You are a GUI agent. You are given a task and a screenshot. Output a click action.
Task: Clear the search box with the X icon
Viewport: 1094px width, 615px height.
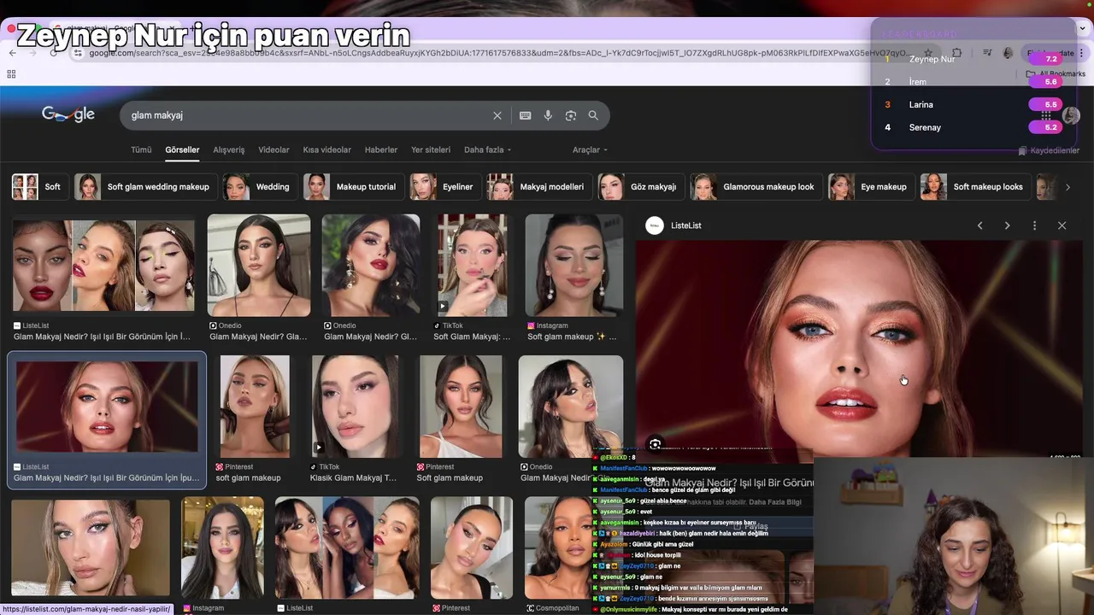pos(497,115)
